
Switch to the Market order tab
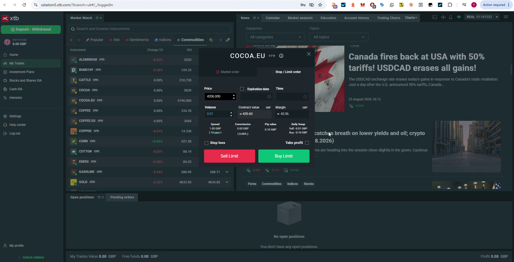coord(228,72)
